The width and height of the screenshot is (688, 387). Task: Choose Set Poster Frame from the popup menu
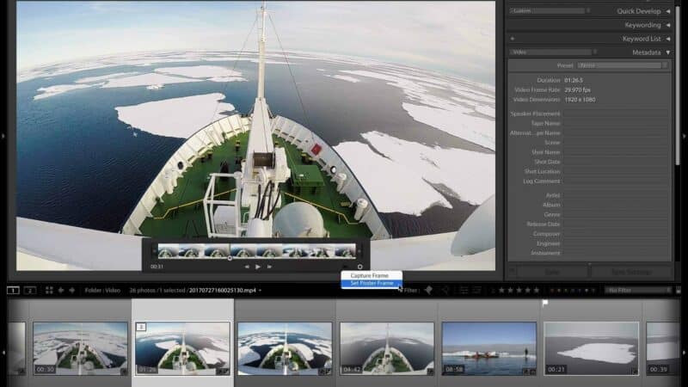pos(372,283)
